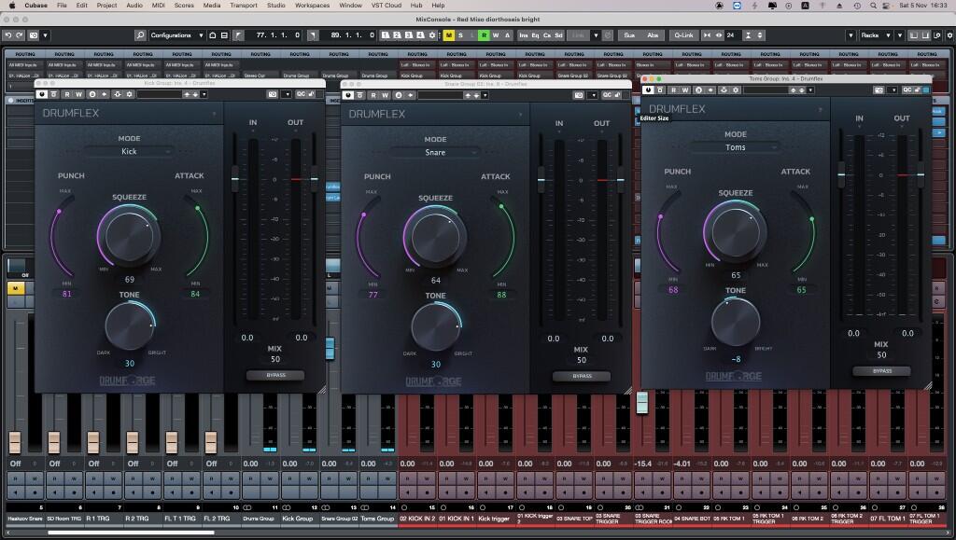Screen dimensions: 956x540
Task: Bypass Sends with the Sd button
Action: (x=558, y=35)
